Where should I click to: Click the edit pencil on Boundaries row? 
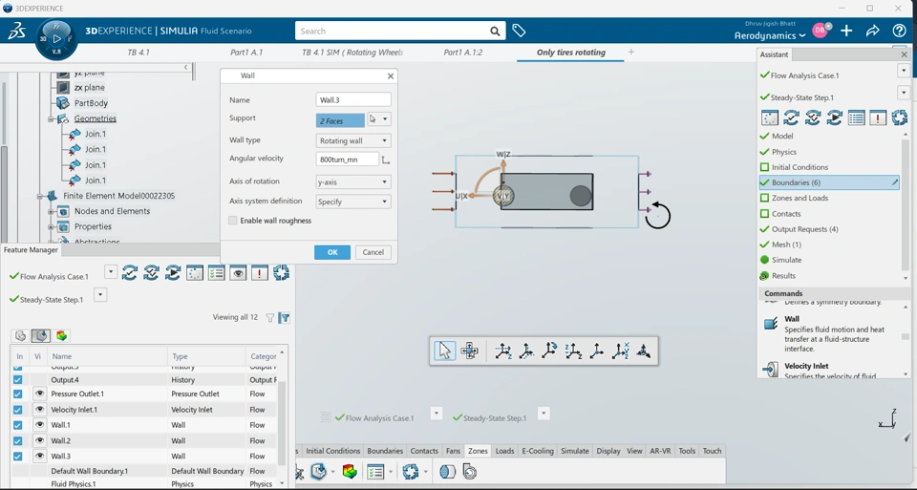coord(894,182)
